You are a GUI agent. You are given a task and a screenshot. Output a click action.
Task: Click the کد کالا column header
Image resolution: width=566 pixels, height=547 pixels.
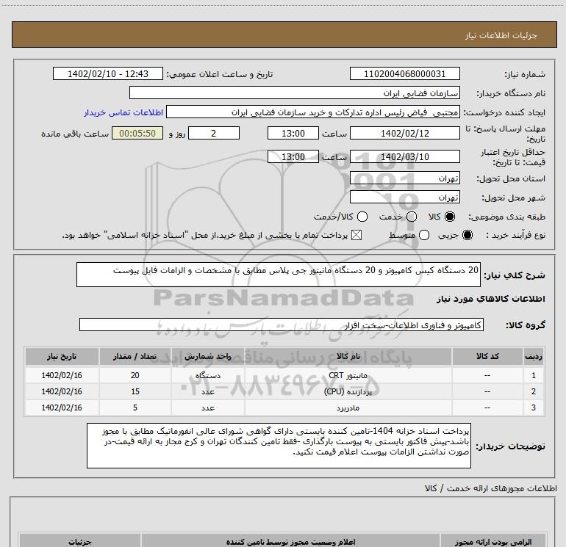click(487, 356)
